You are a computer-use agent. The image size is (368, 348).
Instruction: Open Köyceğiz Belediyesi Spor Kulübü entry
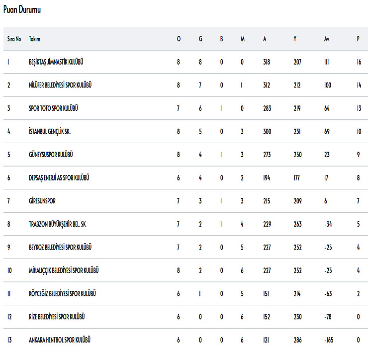pos(62,293)
